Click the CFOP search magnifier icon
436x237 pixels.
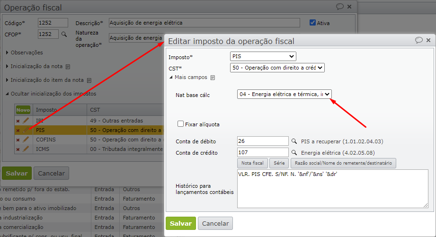coord(64,34)
